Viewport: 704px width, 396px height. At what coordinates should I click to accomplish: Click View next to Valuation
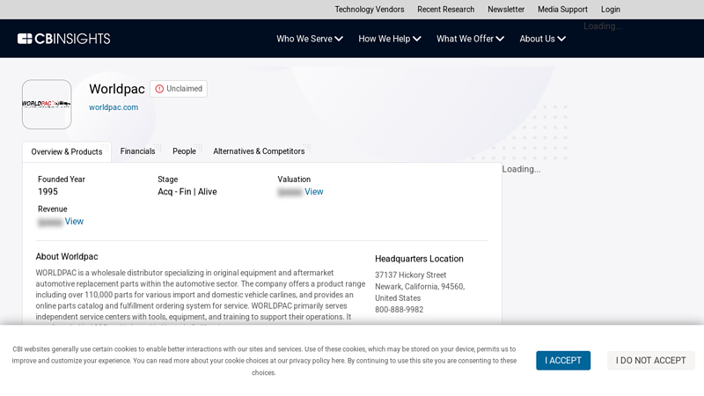click(x=313, y=192)
